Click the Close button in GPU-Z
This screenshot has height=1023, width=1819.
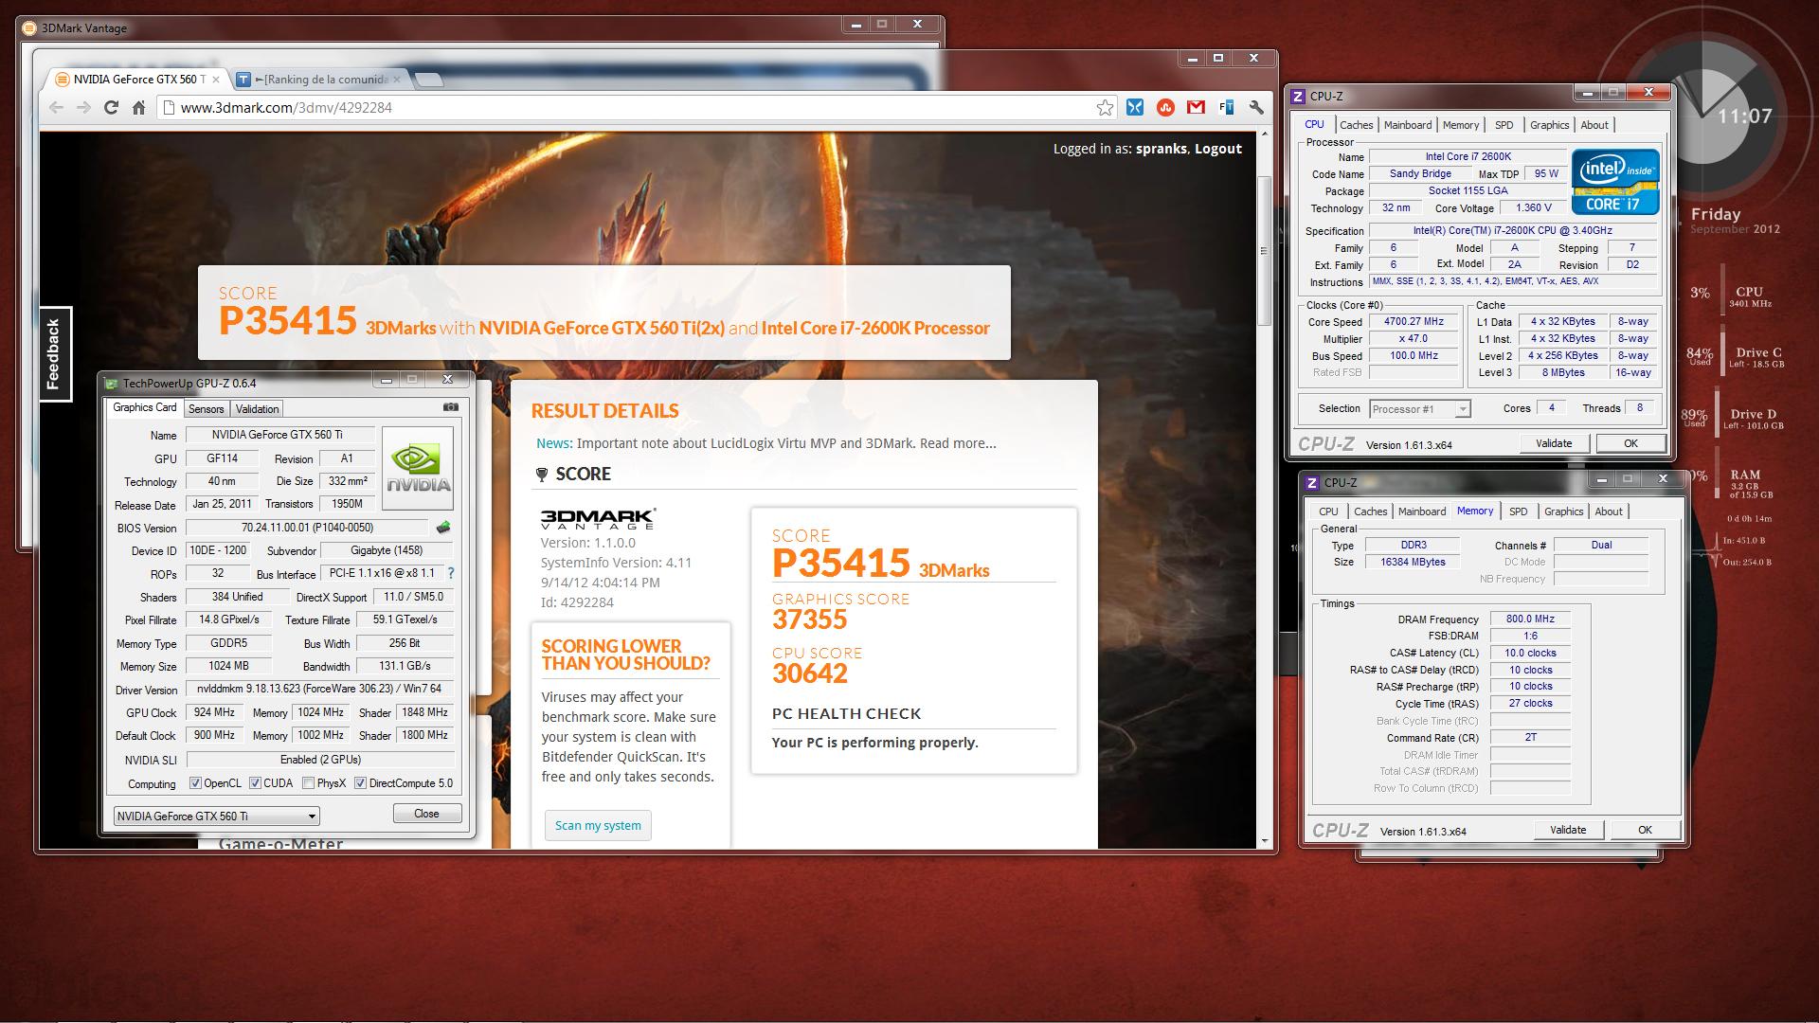tap(426, 814)
